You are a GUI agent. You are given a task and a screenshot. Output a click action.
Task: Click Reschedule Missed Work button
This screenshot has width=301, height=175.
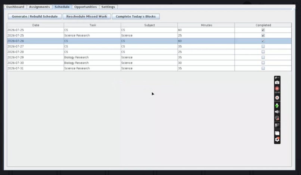pos(87,16)
